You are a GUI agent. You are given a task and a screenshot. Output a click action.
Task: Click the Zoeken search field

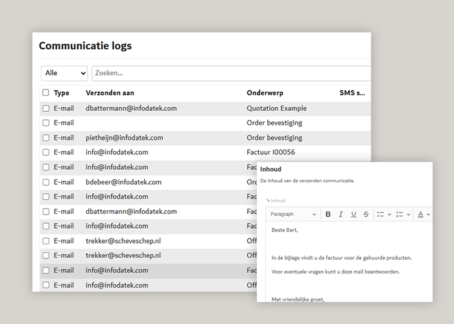pyautogui.click(x=232, y=73)
